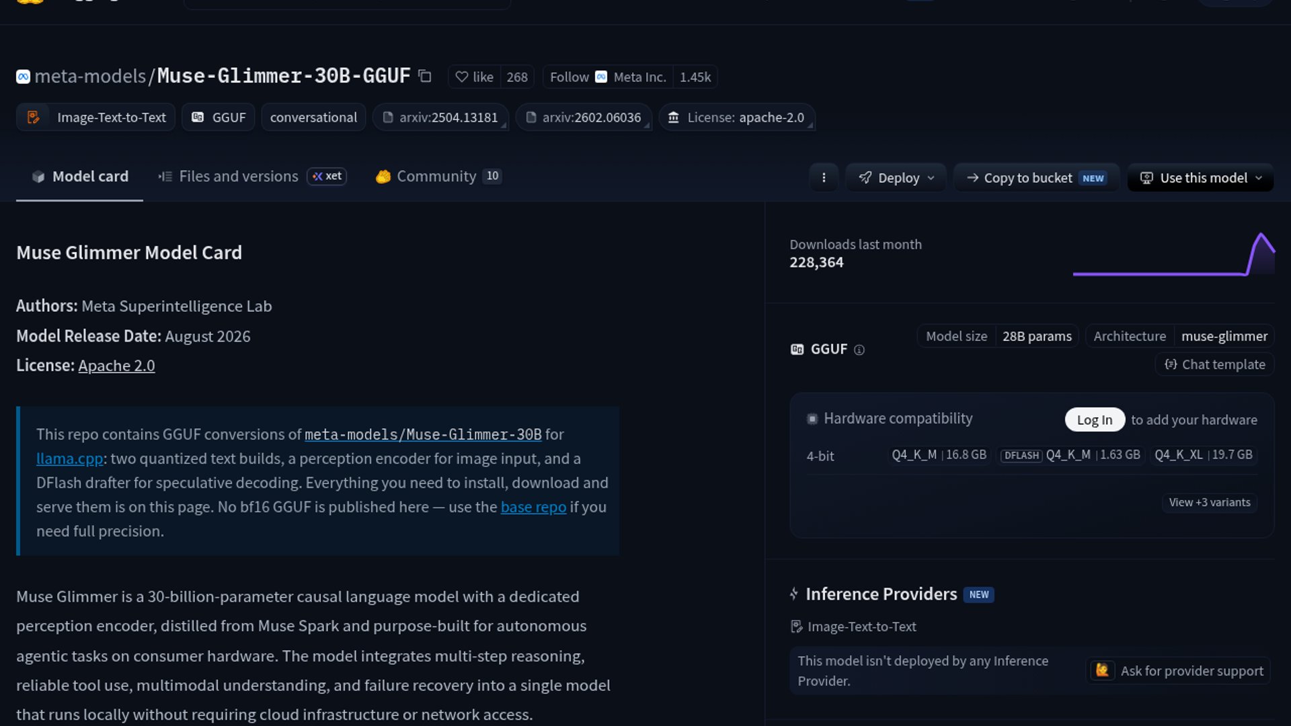Click the Community tab hands icon
The width and height of the screenshot is (1291, 726).
[383, 177]
